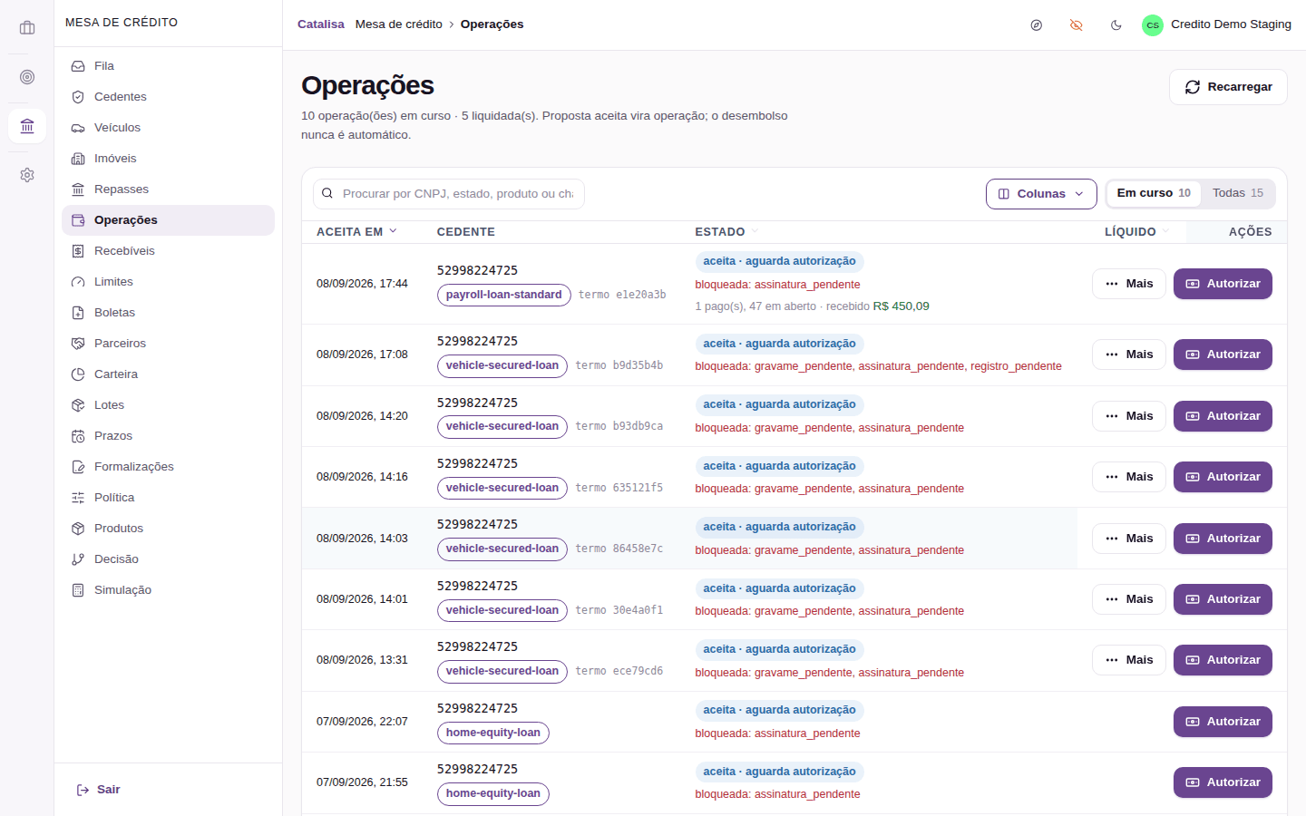Click the CS user avatar
Screen dimensions: 1306x816
[1153, 25]
